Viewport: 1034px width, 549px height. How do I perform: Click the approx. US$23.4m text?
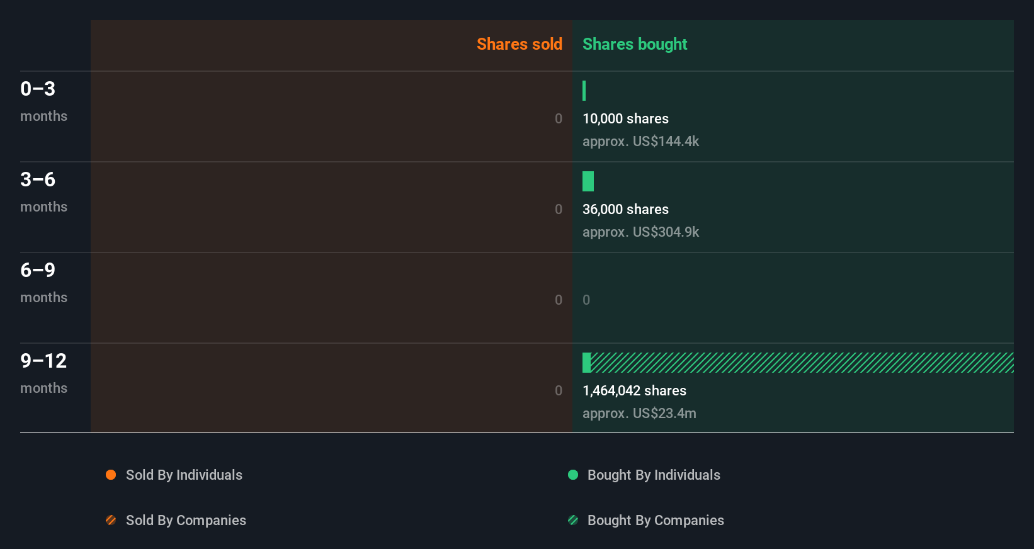[639, 413]
